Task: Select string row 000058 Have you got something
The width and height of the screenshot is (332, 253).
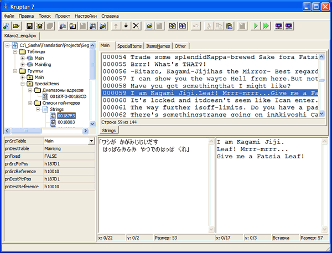Action: (x=210, y=86)
